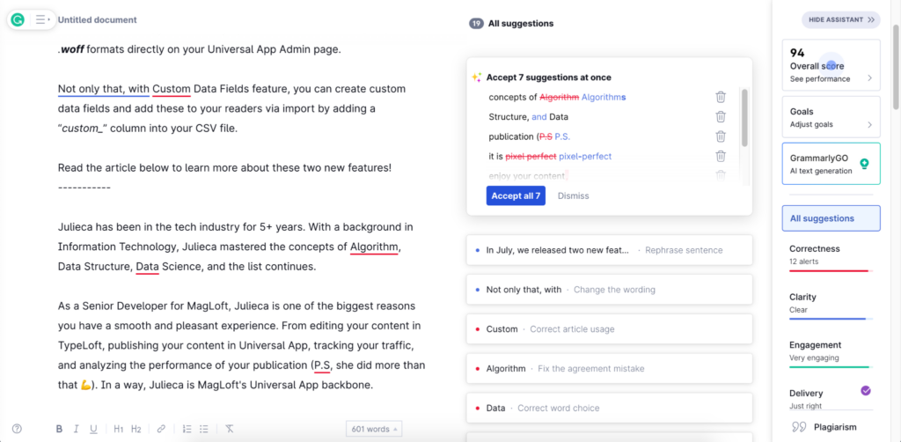Click the GrammarlyGO lightbulb icon
Viewport: 901px width, 442px height.
pos(864,164)
